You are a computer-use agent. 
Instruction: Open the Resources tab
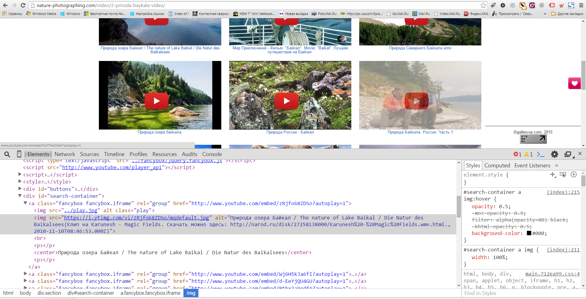[165, 154]
